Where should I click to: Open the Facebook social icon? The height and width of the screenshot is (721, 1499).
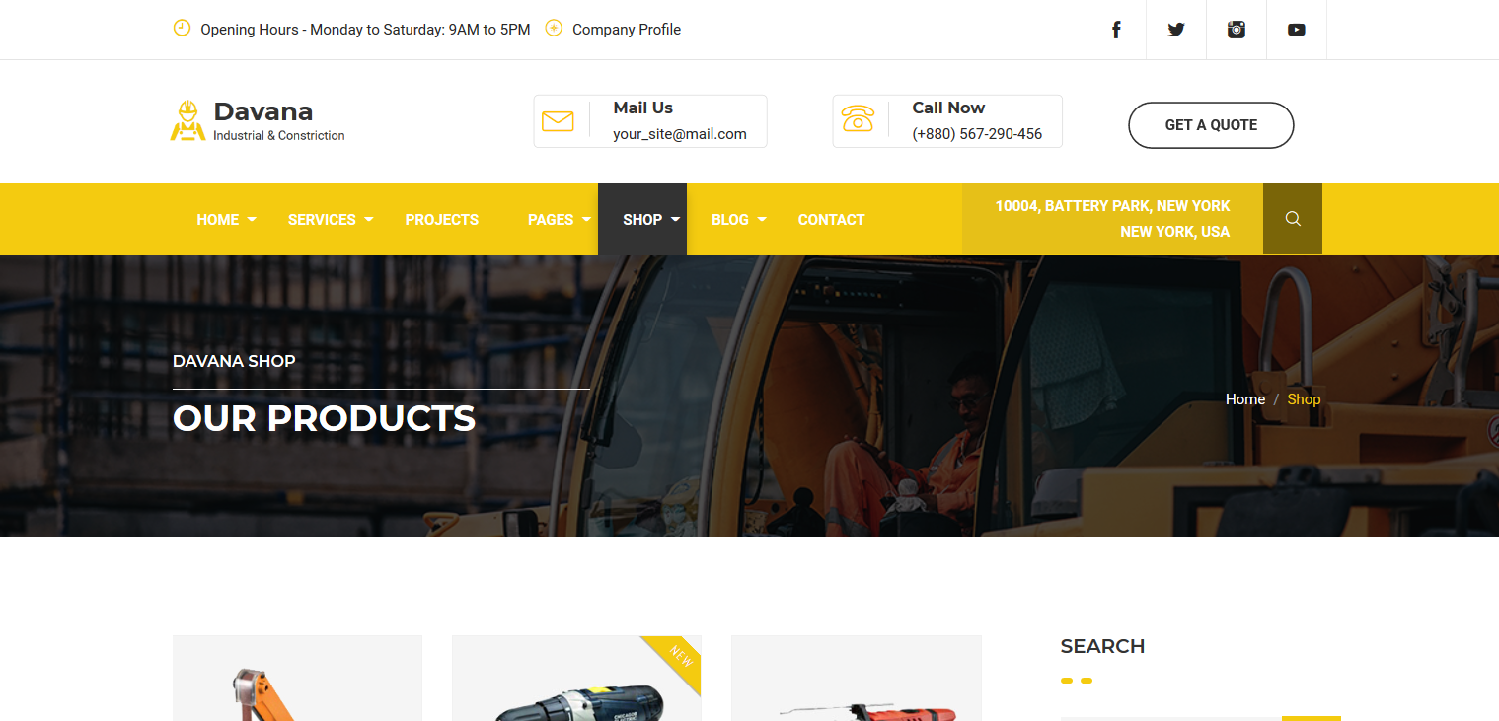click(x=1116, y=30)
